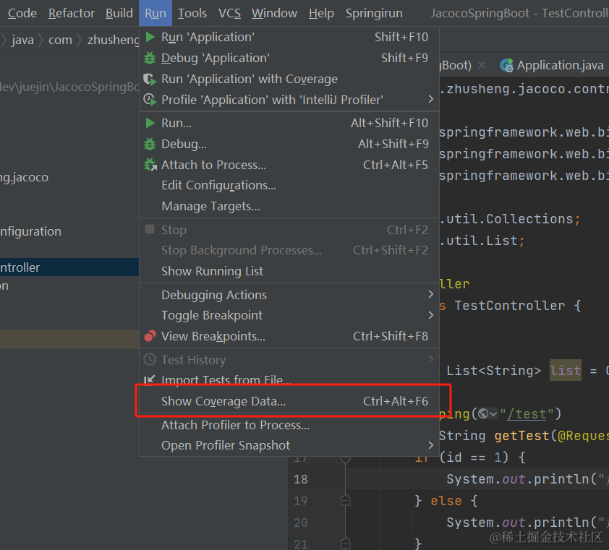The image size is (609, 550).
Task: Click the green Run 'Application' play icon
Action: click(x=150, y=38)
